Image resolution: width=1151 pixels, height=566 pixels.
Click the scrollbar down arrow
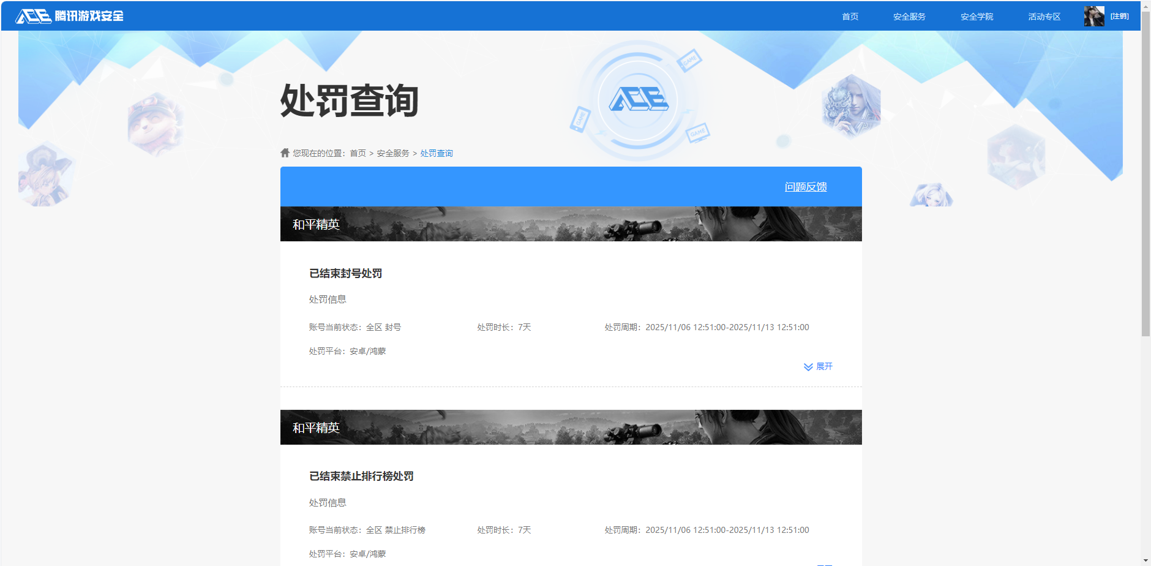[x=1145, y=560]
